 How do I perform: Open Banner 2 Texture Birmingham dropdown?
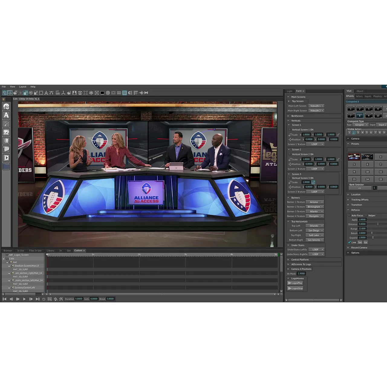click(314, 207)
